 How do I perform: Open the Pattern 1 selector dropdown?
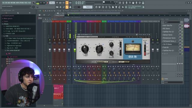point(88,7)
